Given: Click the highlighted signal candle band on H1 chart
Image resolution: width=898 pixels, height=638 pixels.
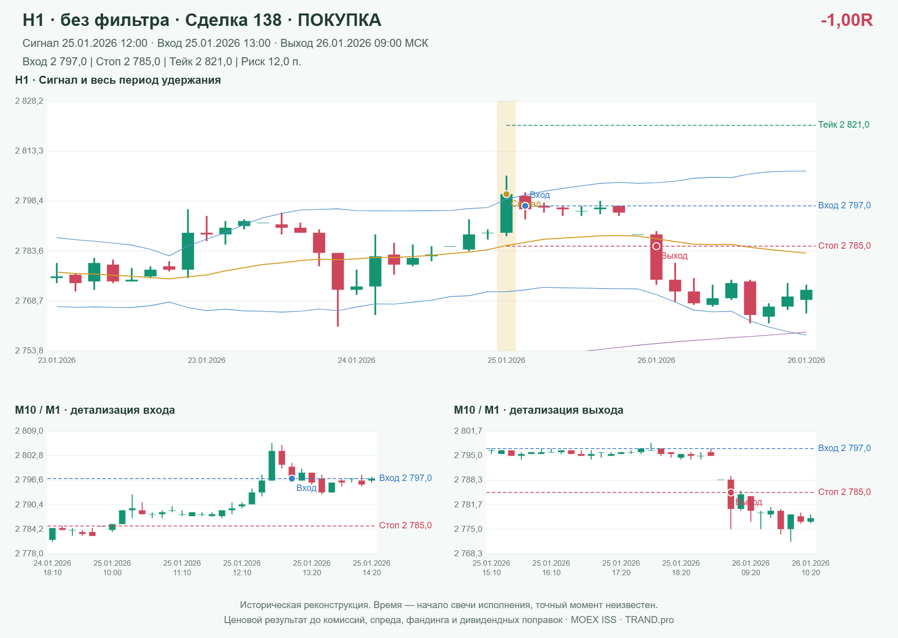Looking at the screenshot, I should [506, 226].
